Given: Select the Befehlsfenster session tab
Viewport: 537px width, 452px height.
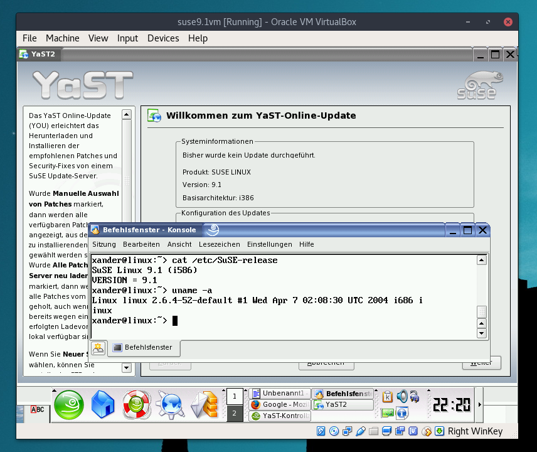Looking at the screenshot, I should tap(144, 348).
